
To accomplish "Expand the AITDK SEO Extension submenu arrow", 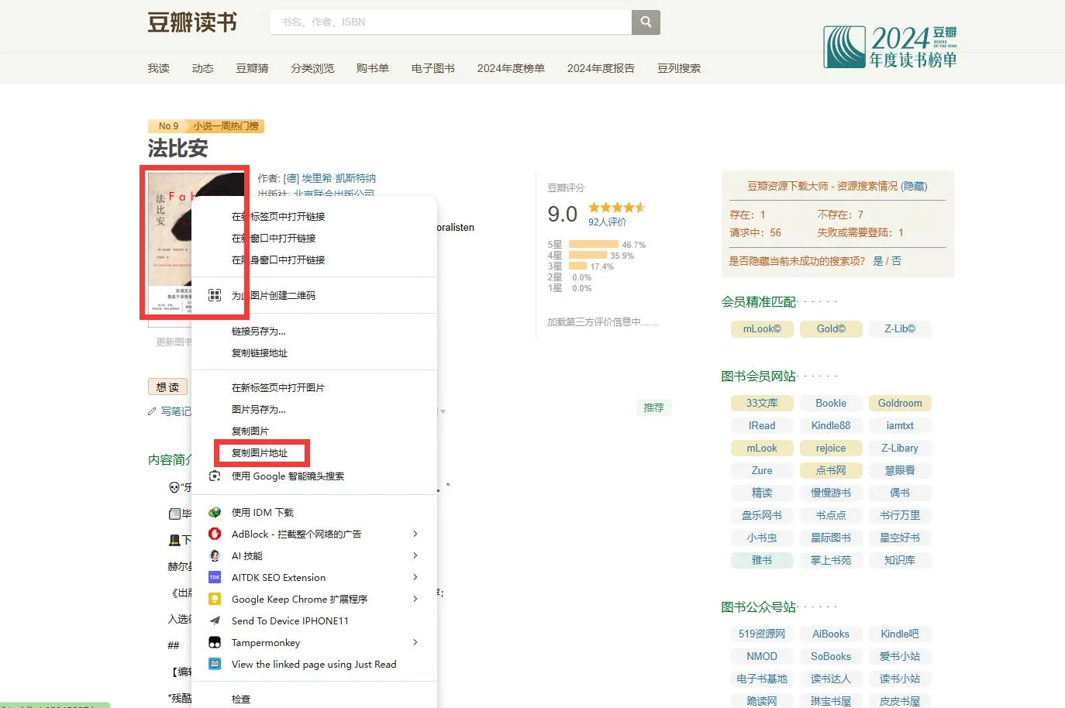I will pos(415,577).
